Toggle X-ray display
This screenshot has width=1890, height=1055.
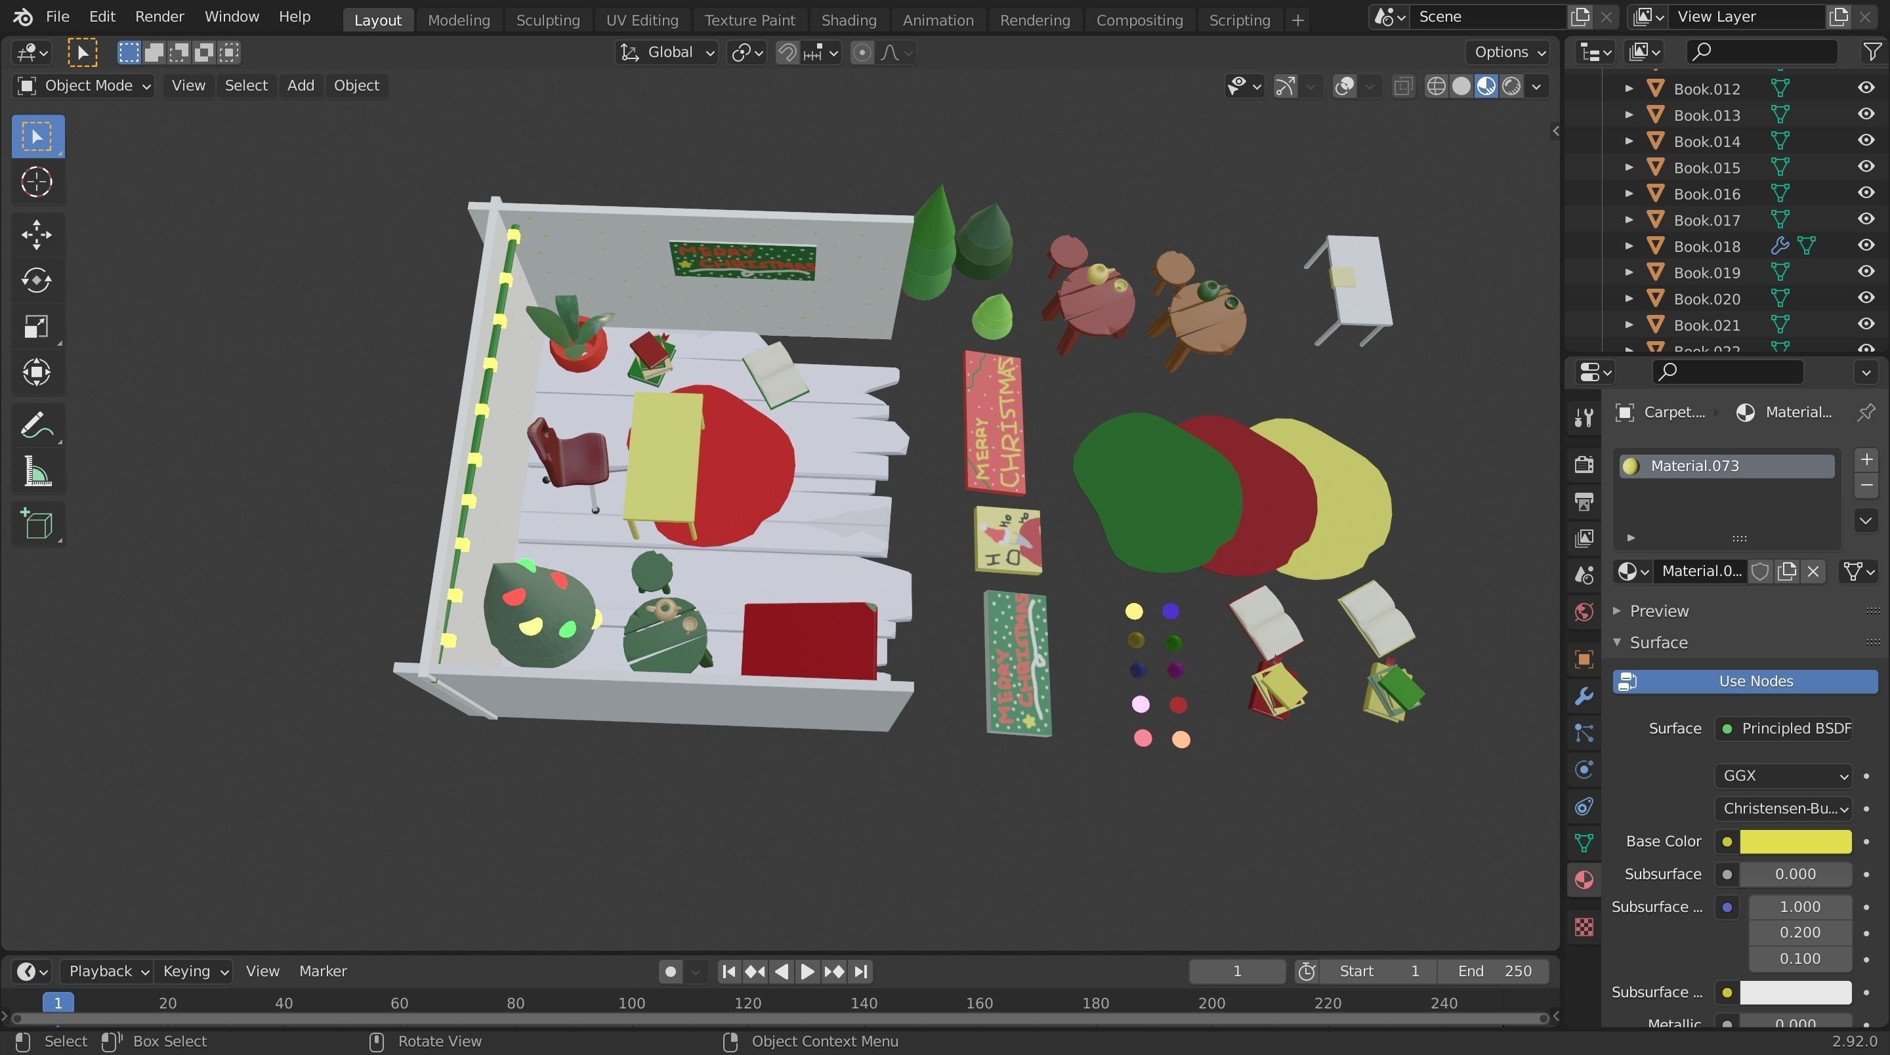[1403, 86]
